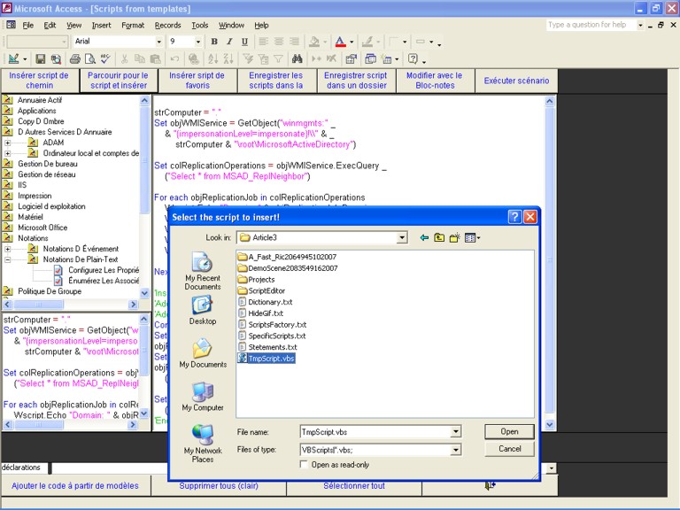Click Ajouter le code à partir de modèles
Viewport: 680px width, 510px height.
point(75,486)
